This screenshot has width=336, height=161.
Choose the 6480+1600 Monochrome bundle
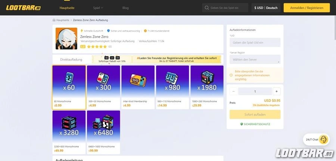pos(103,132)
